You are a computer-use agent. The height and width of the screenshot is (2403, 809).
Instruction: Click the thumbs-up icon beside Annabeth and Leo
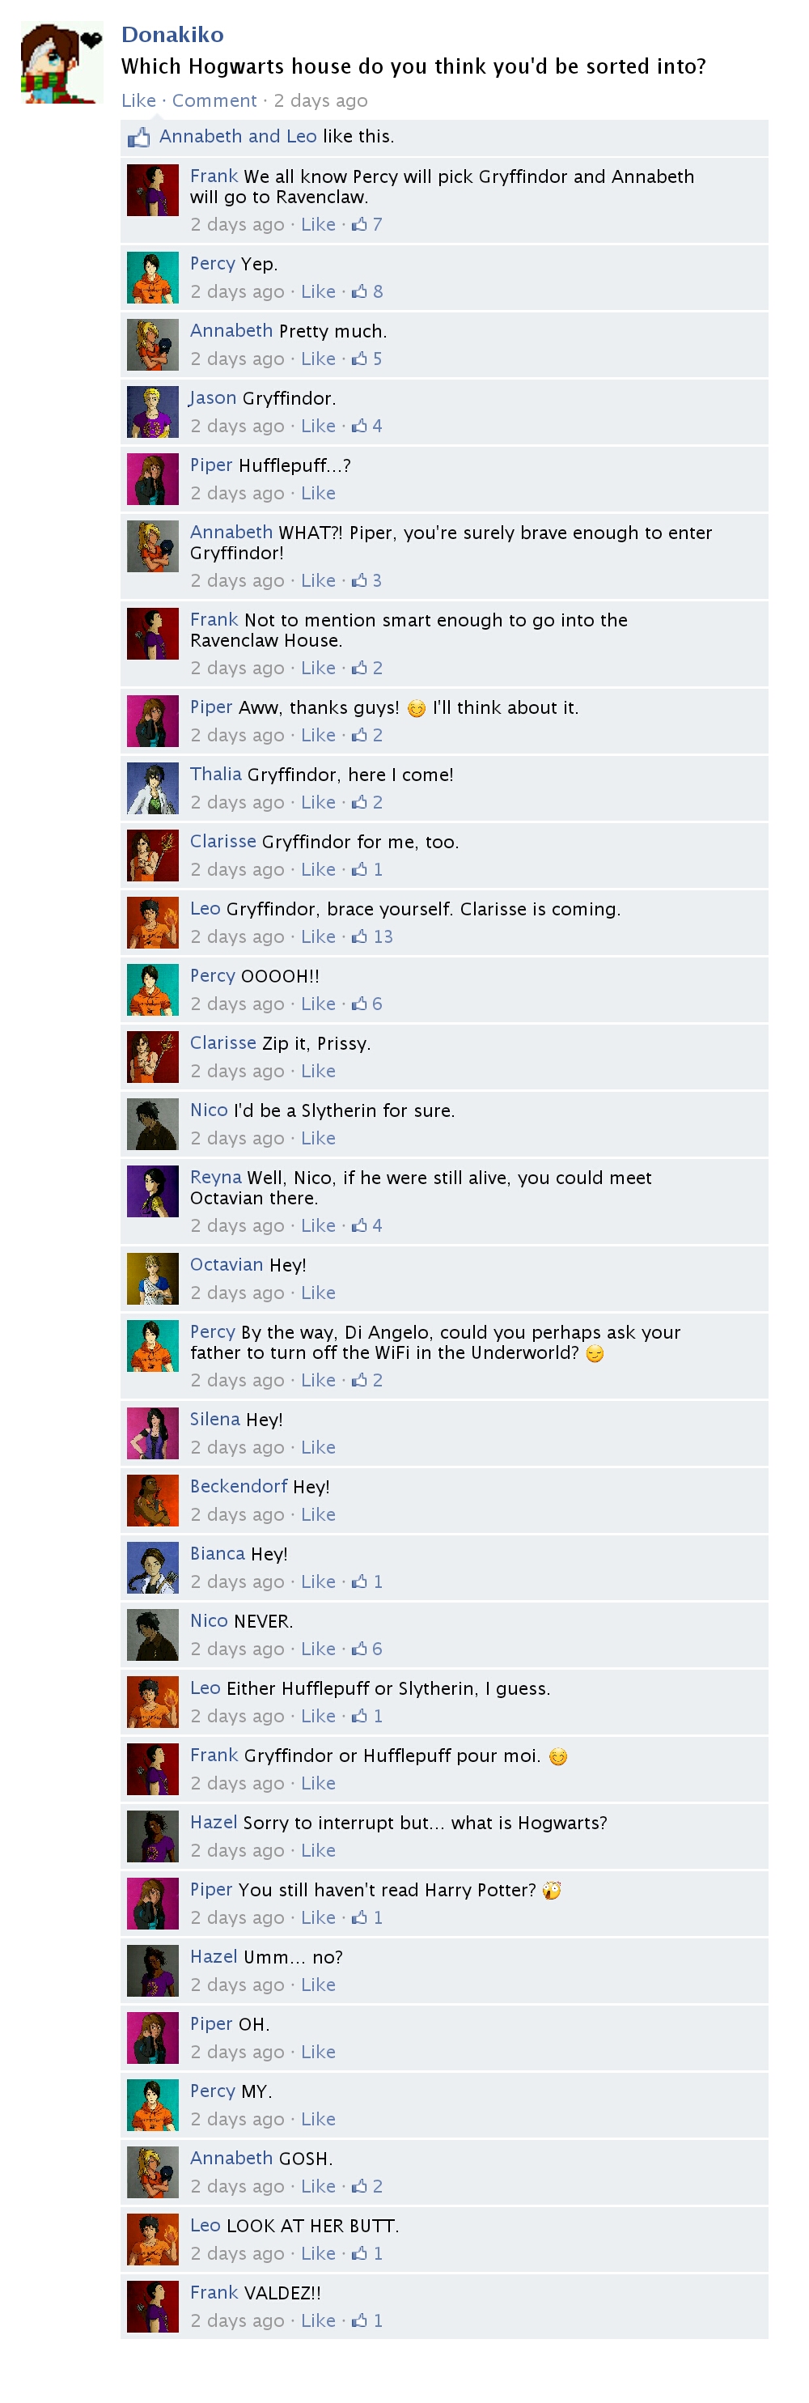[x=139, y=138]
